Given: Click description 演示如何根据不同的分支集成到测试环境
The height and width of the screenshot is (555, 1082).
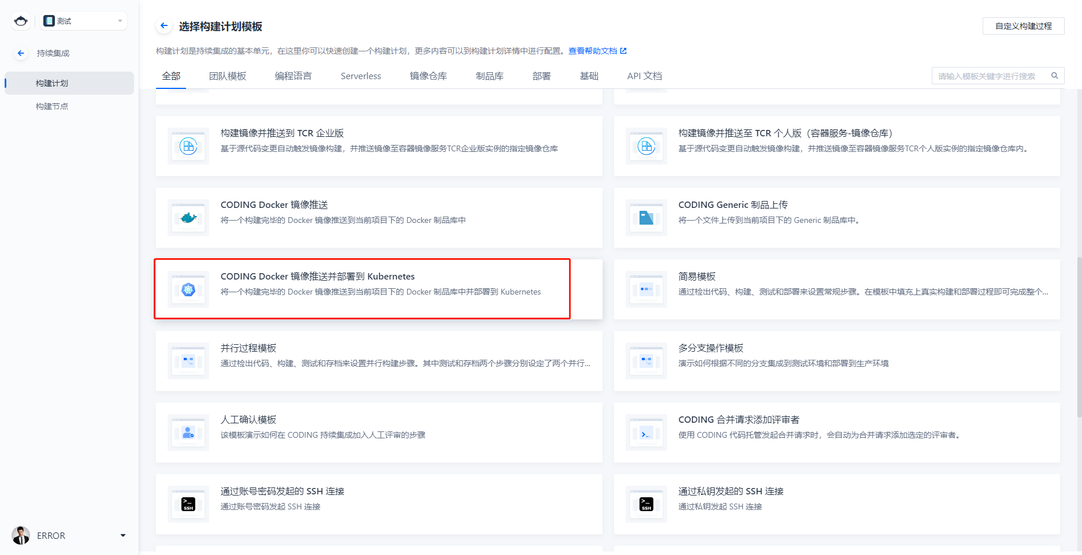Looking at the screenshot, I should tap(783, 363).
